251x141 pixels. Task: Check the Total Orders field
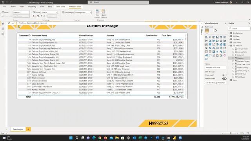pos(233,74)
